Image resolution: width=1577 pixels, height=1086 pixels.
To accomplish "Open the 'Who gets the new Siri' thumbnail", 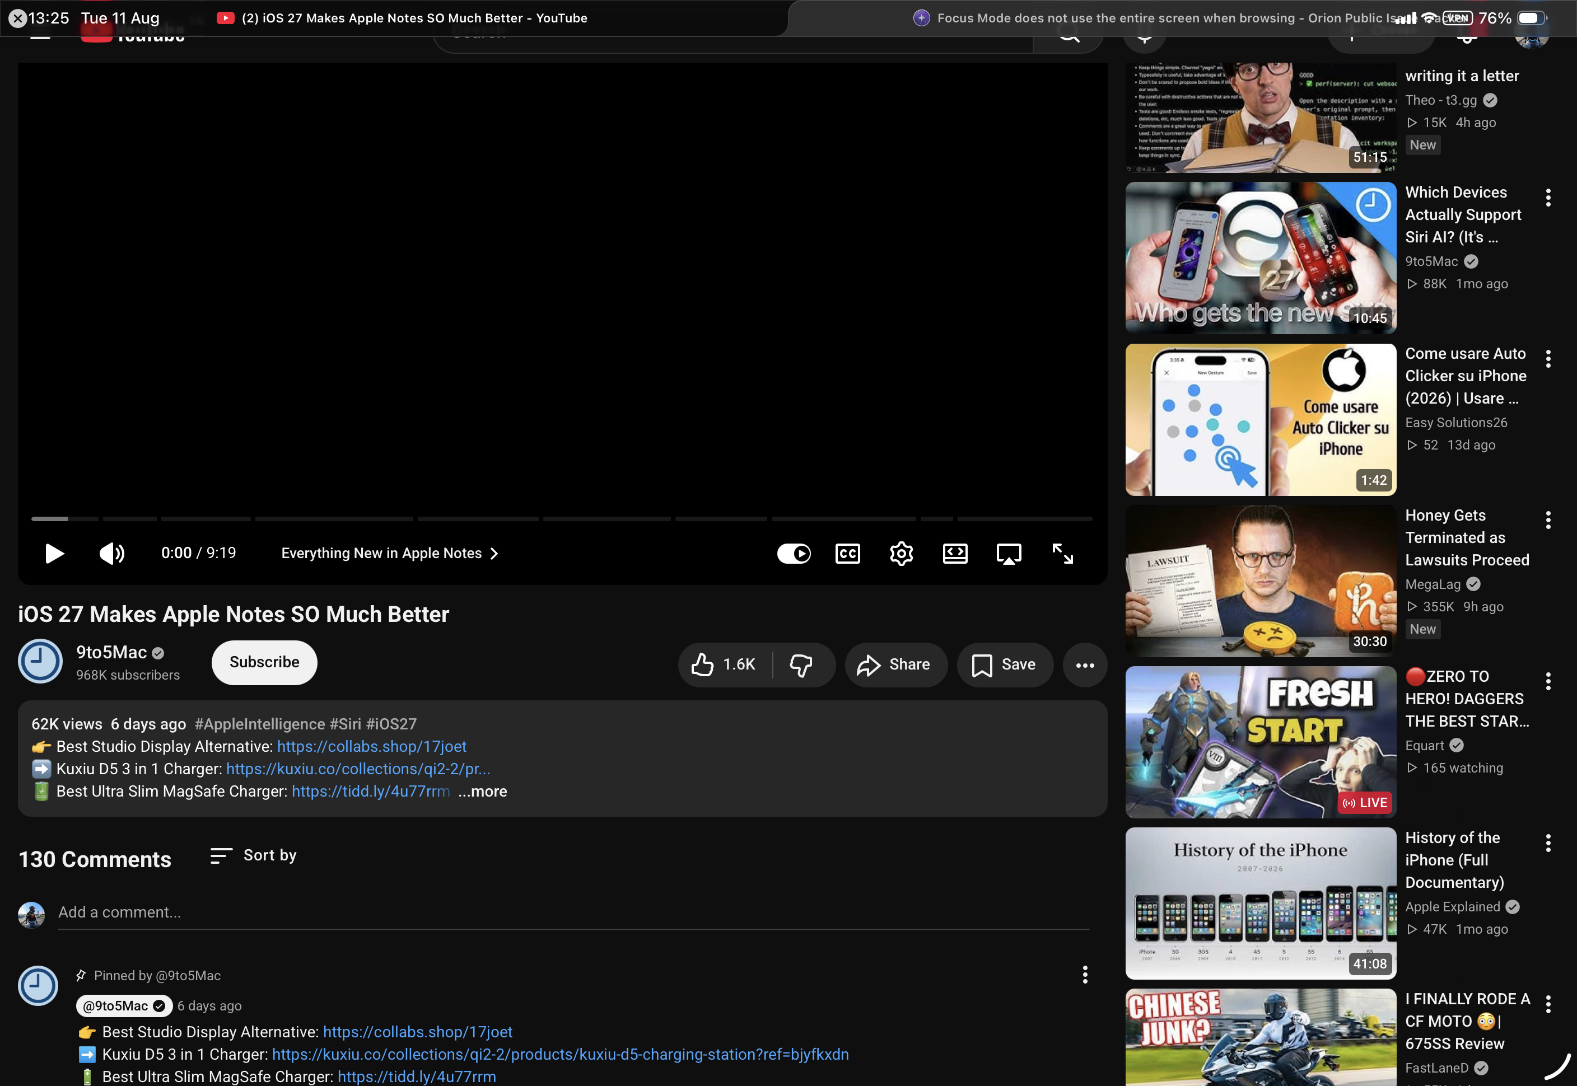I will coord(1261,258).
